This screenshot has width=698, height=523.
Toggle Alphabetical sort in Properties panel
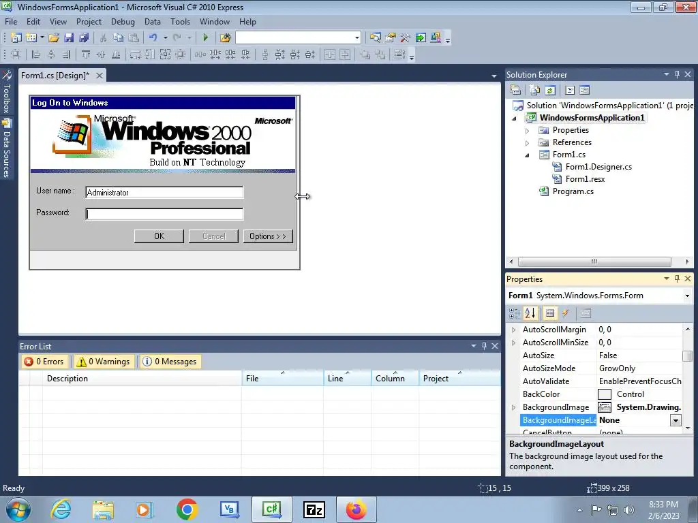(530, 313)
